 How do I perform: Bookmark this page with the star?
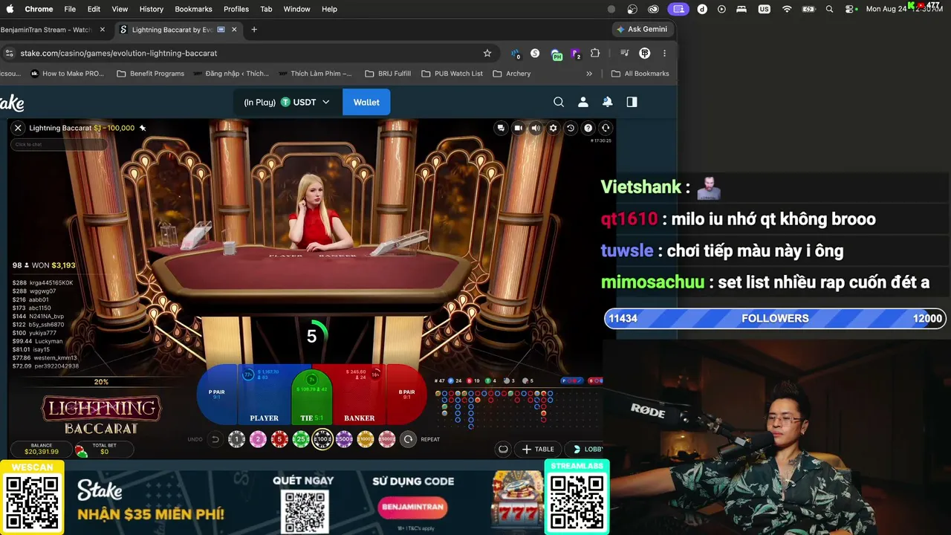tap(487, 53)
